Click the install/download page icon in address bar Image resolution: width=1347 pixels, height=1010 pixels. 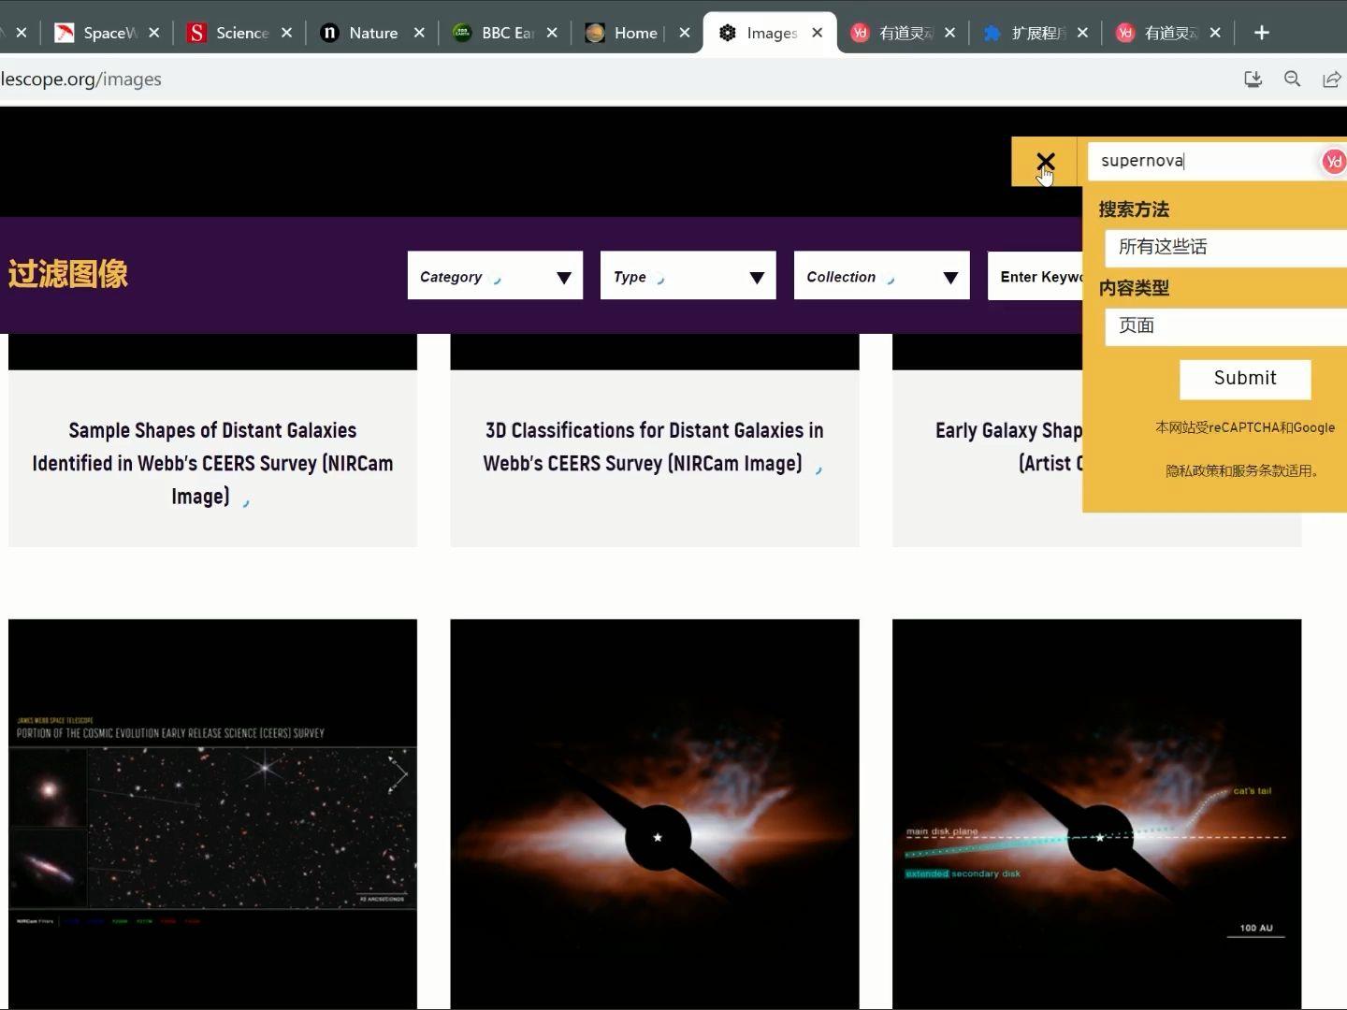coord(1253,79)
